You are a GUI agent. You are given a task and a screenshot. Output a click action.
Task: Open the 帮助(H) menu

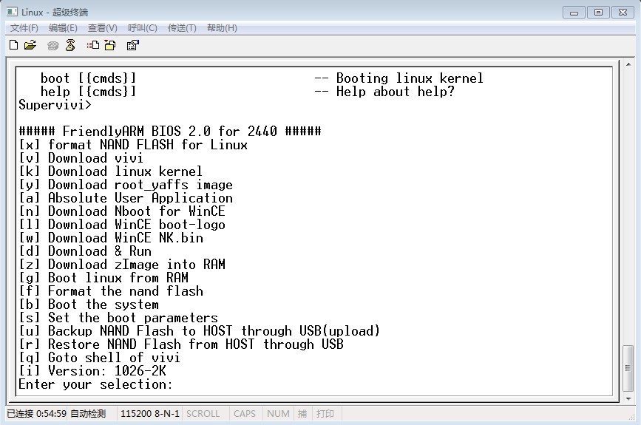click(222, 28)
